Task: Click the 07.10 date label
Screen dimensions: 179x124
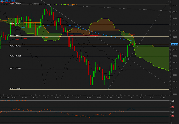Action: (x=110, y=98)
